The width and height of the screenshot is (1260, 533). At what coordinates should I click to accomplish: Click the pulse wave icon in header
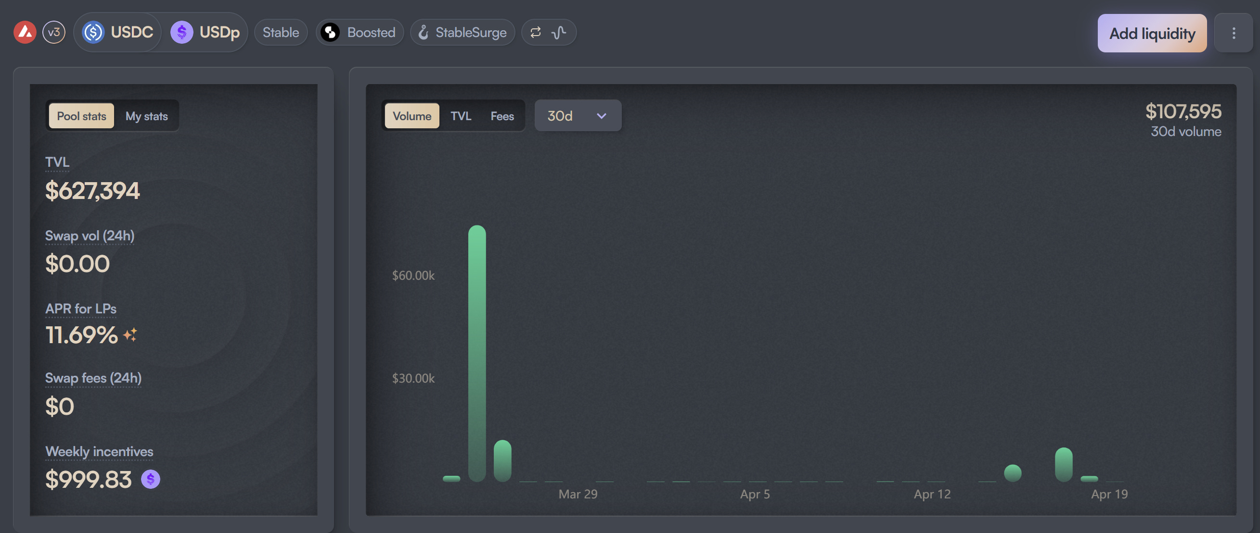(x=559, y=33)
